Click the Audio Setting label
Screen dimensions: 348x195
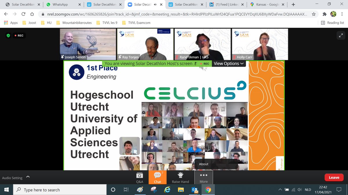[12, 178]
